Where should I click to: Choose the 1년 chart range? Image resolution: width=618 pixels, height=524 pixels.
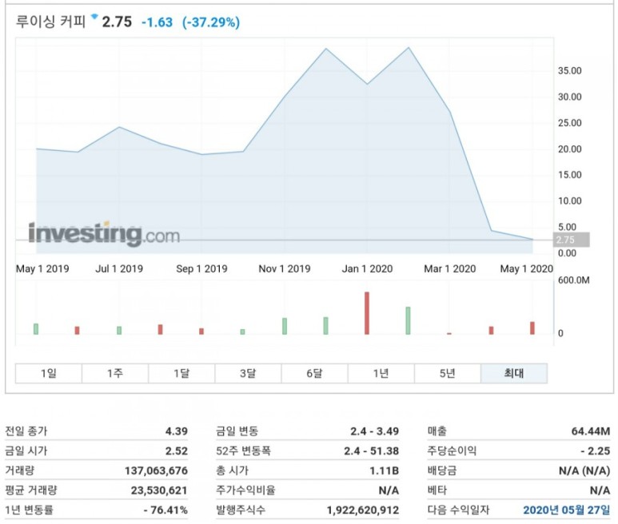(x=381, y=373)
